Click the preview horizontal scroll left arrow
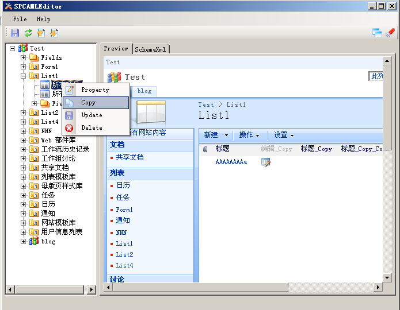Screen dimensions: 400x310 [x=108, y=287]
